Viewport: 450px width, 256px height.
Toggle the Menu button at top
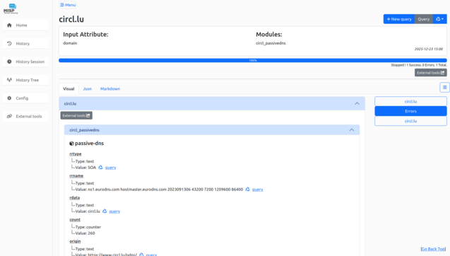[x=68, y=5]
